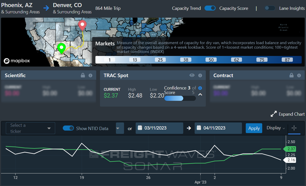This screenshot has height=186, width=306.
Task: Click the 2.00 y-axis label
Action: click(291, 168)
